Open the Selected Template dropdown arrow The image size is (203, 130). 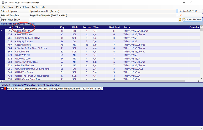point(177,15)
